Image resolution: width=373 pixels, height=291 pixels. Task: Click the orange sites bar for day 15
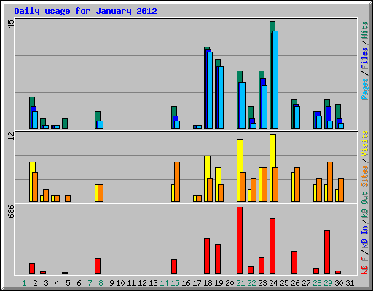point(177,181)
